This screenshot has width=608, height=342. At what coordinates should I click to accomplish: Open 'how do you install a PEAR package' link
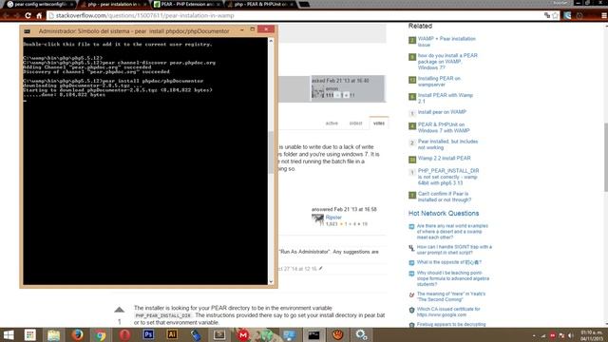[x=447, y=62]
